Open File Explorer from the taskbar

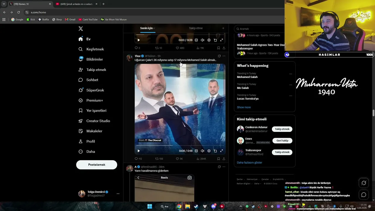[x=187, y=206]
